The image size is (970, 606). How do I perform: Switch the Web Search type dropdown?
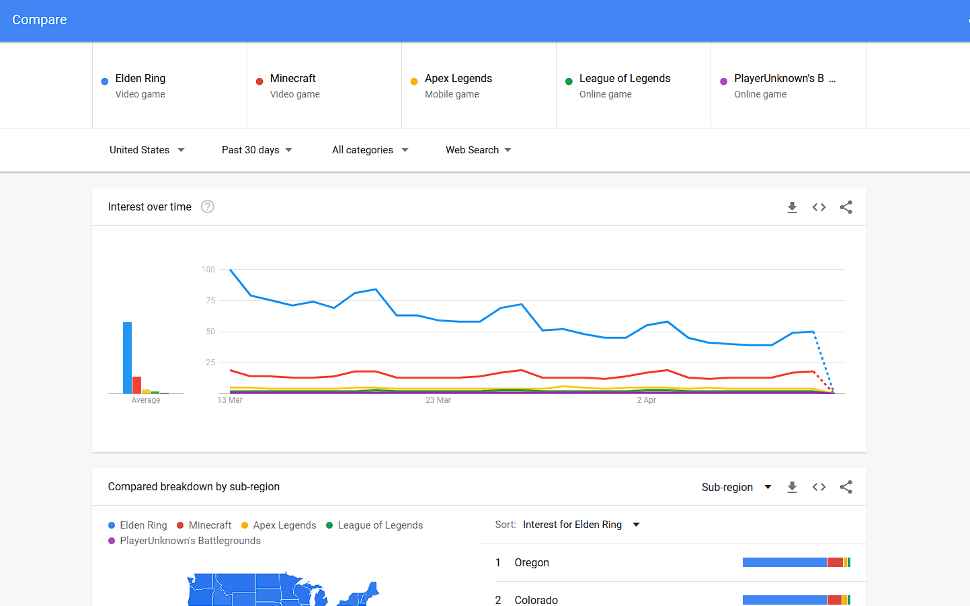(478, 150)
